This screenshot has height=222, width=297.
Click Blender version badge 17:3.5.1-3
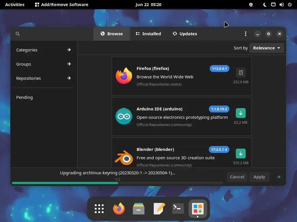(219, 149)
